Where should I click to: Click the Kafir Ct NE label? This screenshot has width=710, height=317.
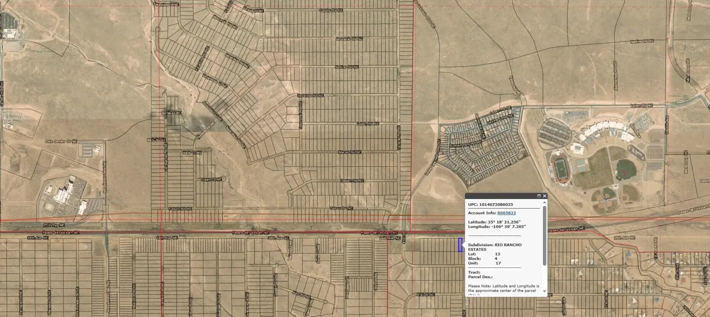pos(192,153)
